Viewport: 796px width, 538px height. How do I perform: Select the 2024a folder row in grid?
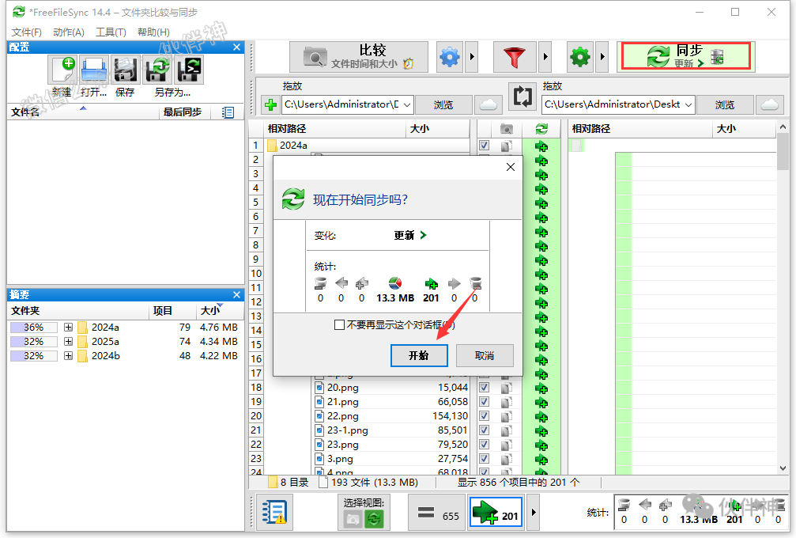[x=368, y=146]
